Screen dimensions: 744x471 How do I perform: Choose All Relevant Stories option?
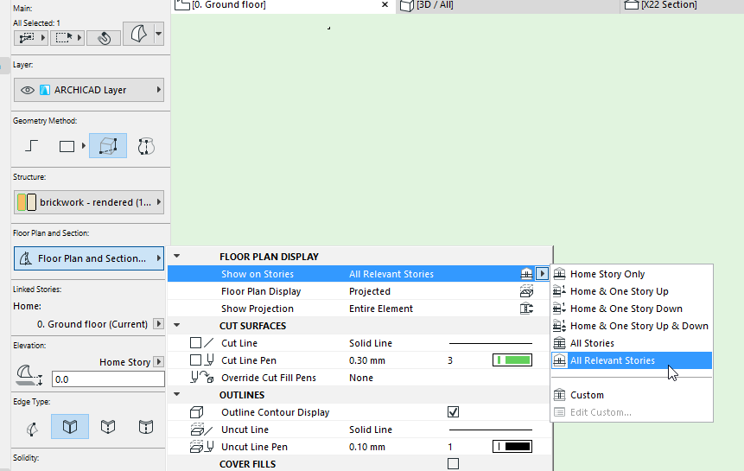coord(632,360)
